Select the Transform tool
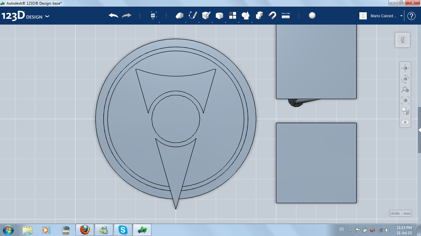 [x=154, y=16]
